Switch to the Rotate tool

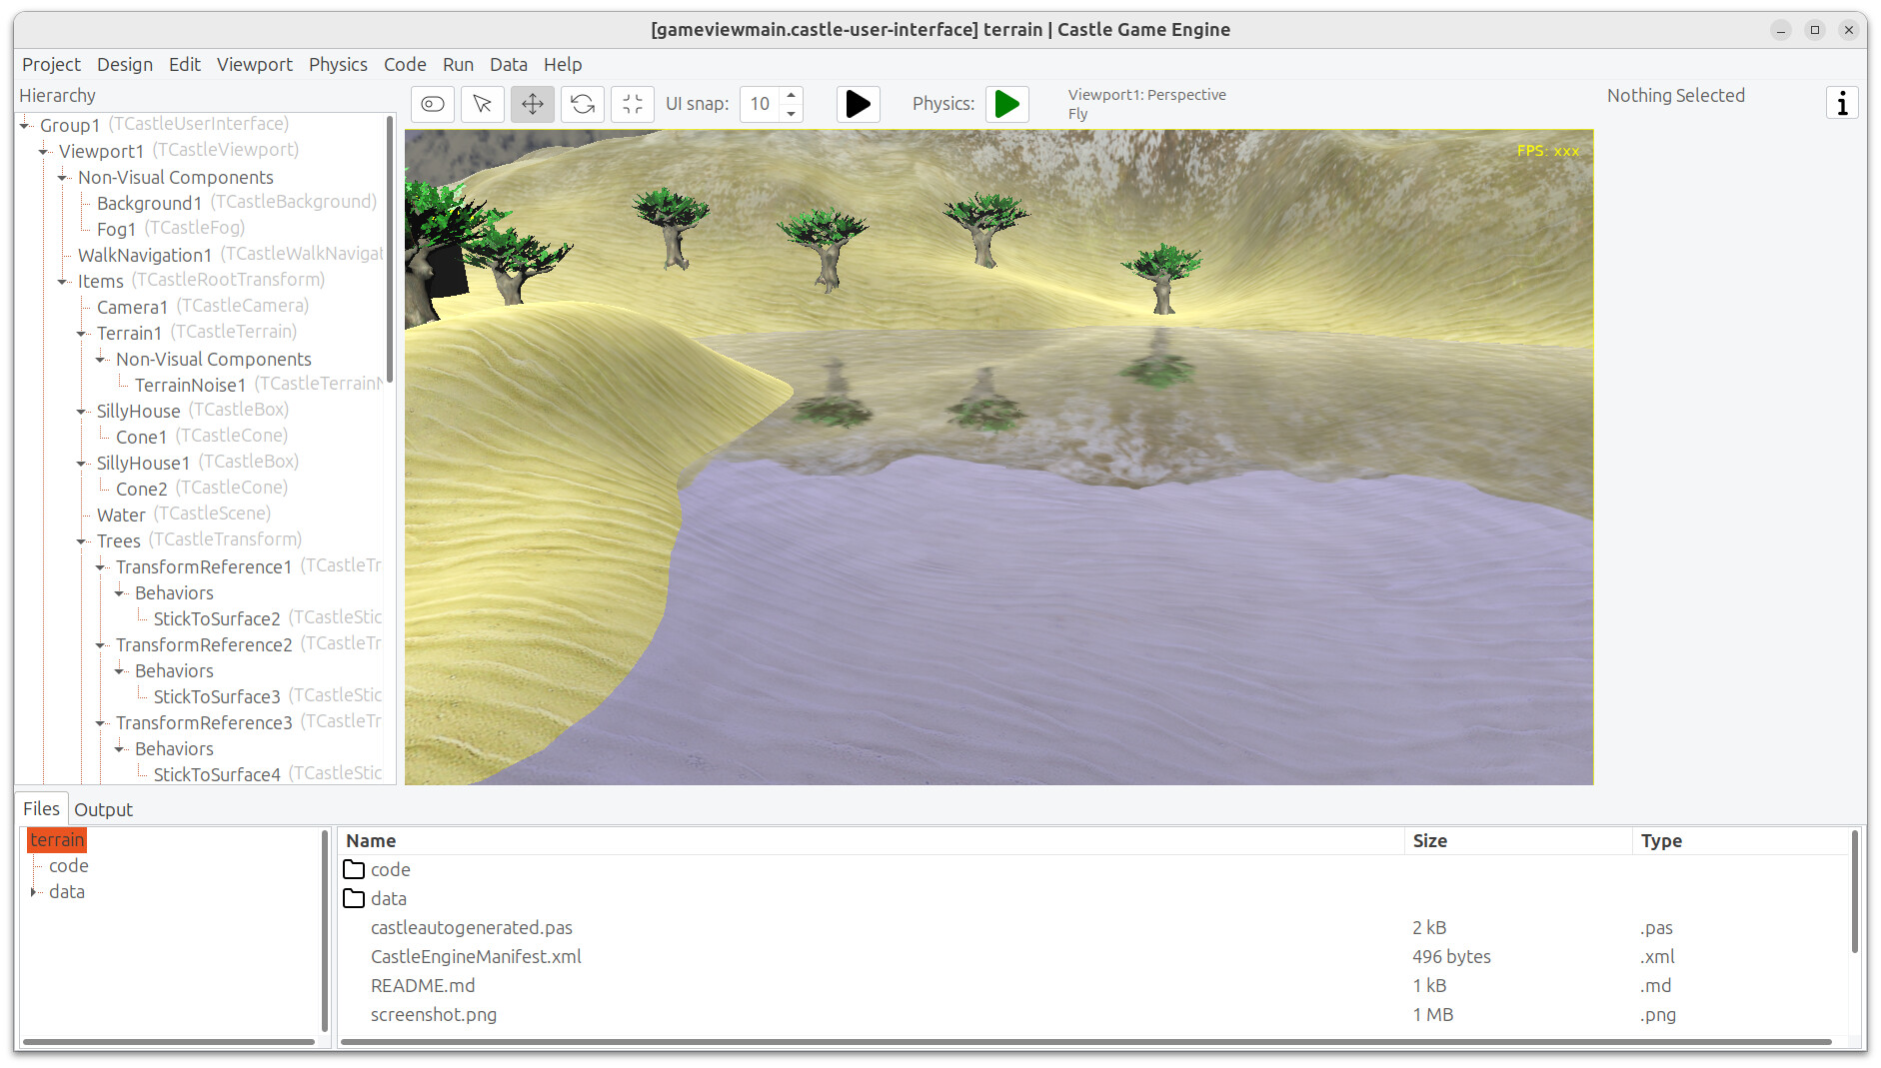[583, 104]
